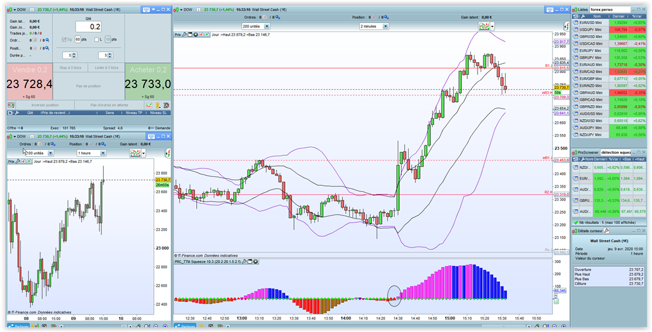Sort the forex list by Dernier column header

(619, 16)
